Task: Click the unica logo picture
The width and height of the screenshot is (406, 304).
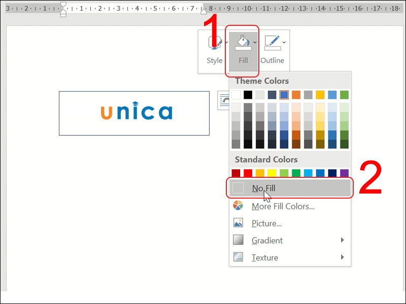Action: point(134,113)
